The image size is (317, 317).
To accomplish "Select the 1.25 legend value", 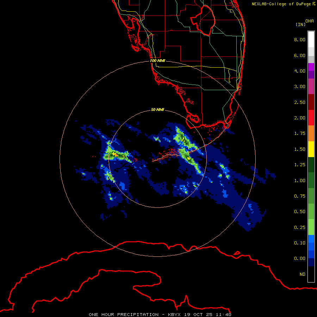I will tap(300, 165).
